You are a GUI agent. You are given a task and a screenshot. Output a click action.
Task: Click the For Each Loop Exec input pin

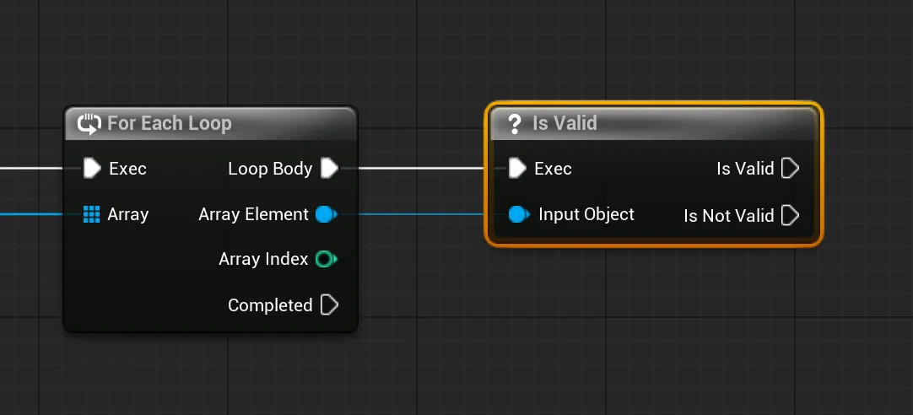pos(92,168)
